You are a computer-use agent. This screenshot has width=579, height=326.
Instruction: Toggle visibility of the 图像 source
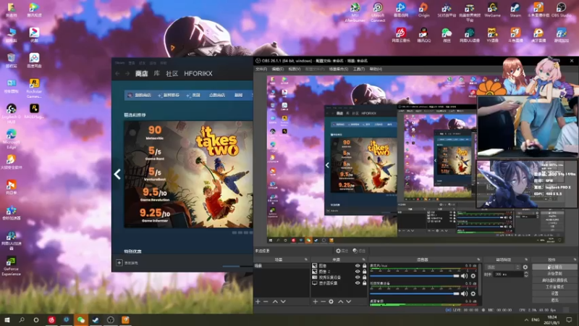358,266
